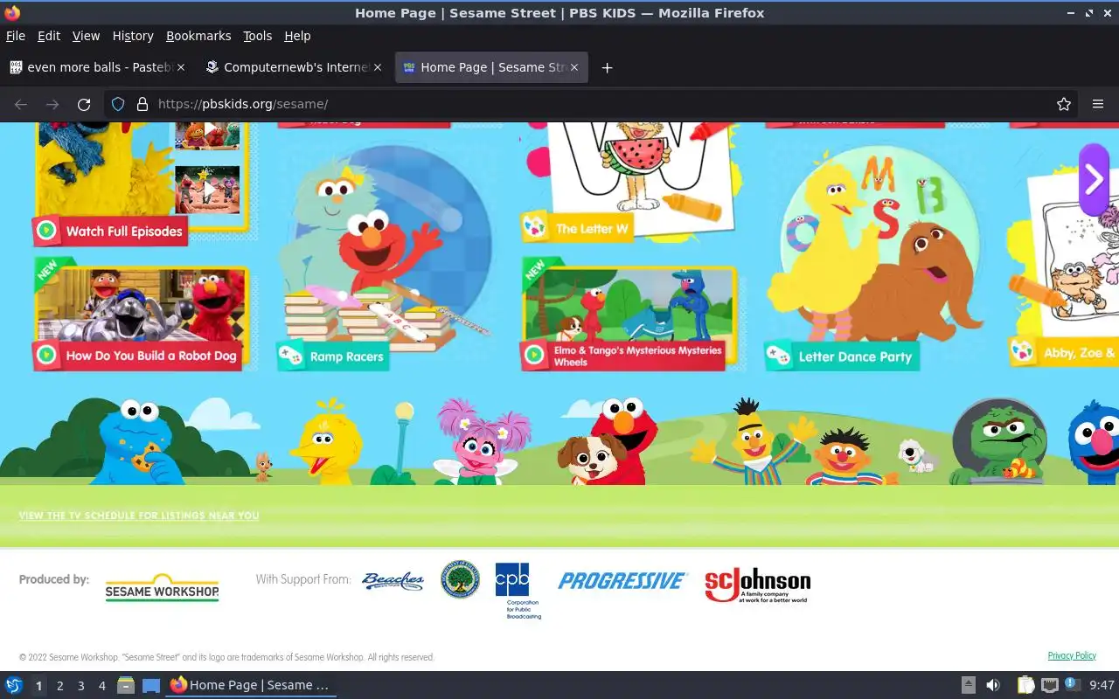Close the 'even more balls' tab
Image resolution: width=1119 pixels, height=699 pixels.
click(x=181, y=67)
